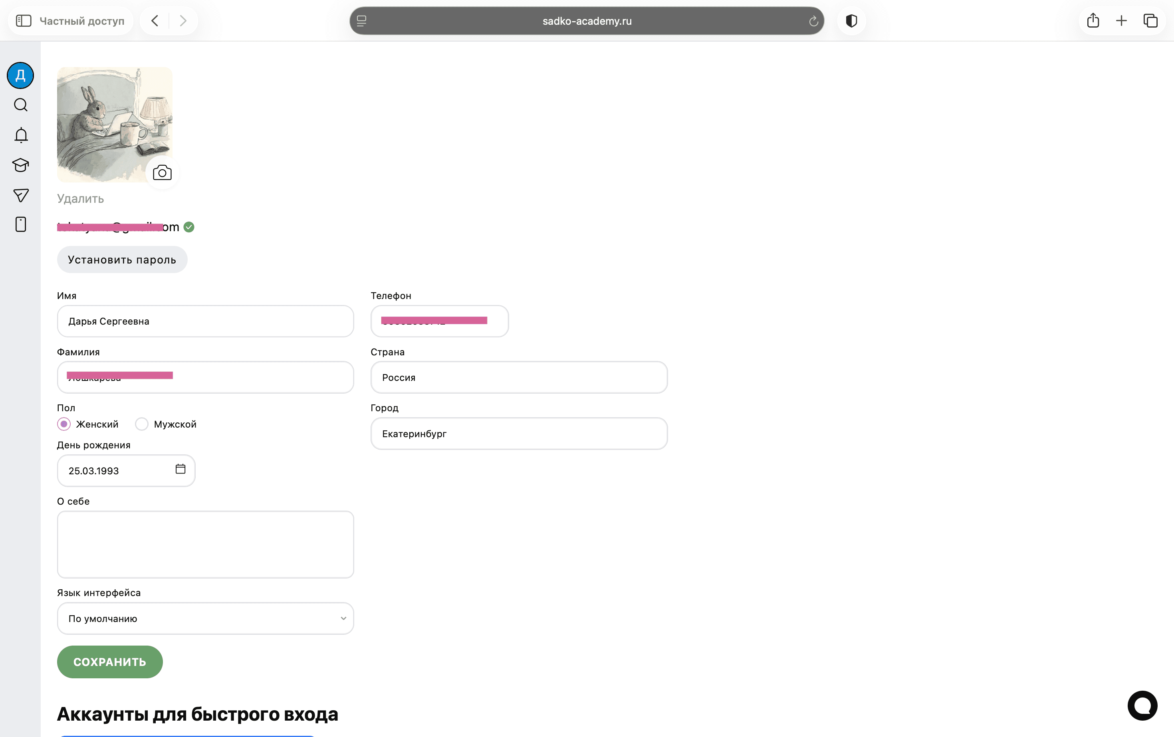Open notifications bell in sidebar
1174x737 pixels.
pyautogui.click(x=20, y=135)
